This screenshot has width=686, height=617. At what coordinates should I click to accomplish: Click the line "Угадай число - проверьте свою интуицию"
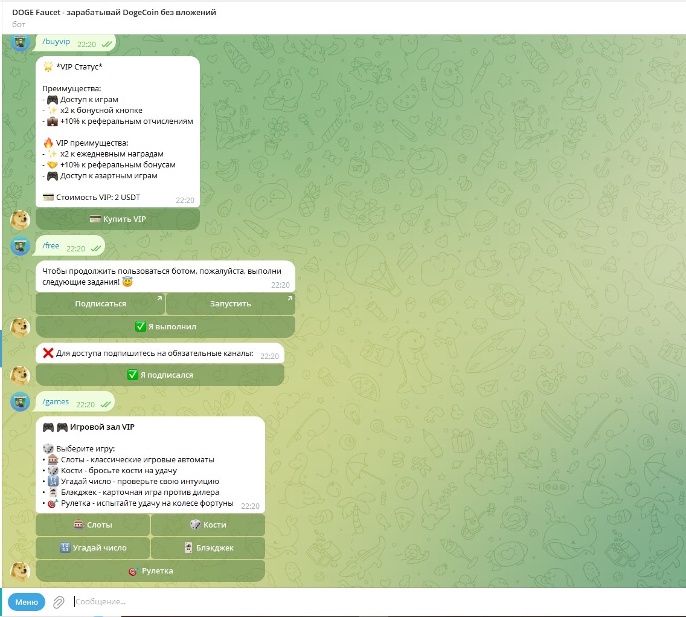click(x=140, y=481)
